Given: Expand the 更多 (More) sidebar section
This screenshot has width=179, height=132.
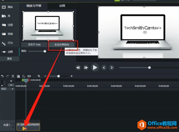Looking at the screenshot, I should click(10, 59).
